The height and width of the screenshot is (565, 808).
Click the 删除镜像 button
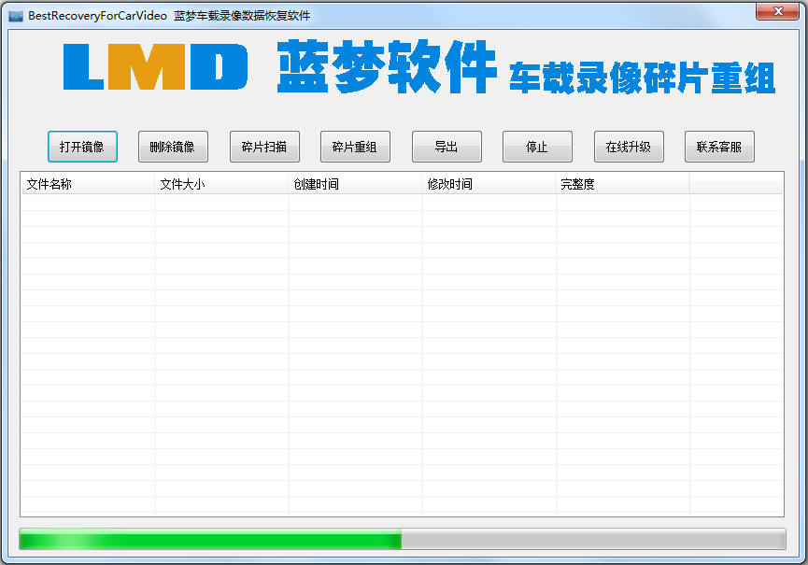click(173, 147)
